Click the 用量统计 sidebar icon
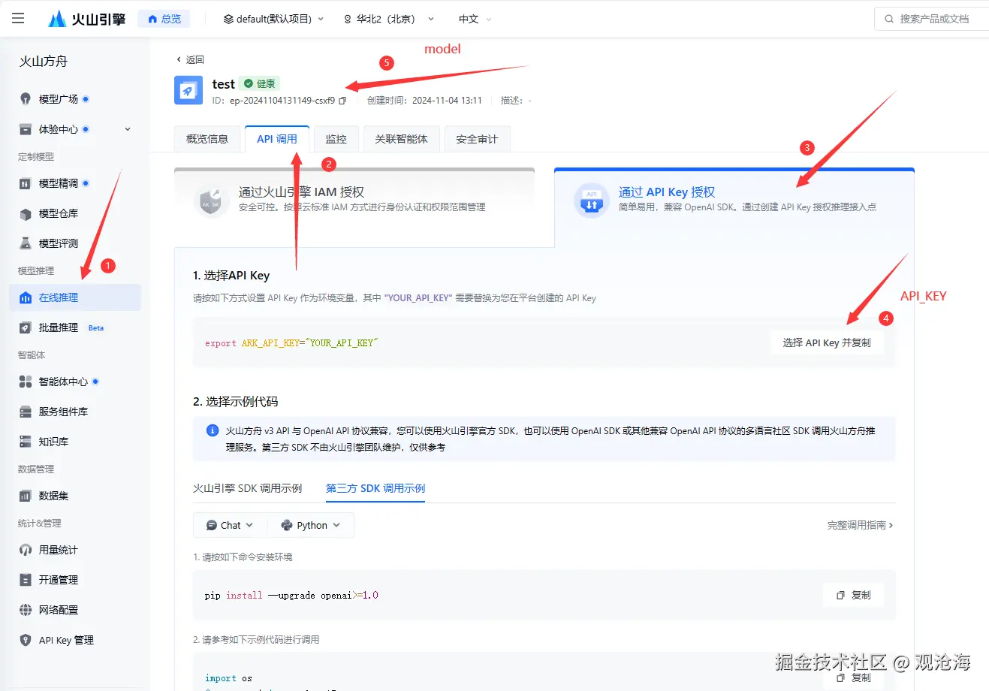The width and height of the screenshot is (989, 691). point(26,550)
